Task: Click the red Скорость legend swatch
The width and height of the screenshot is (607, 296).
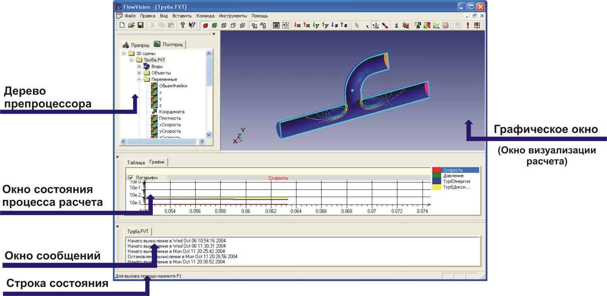Action: click(x=437, y=170)
